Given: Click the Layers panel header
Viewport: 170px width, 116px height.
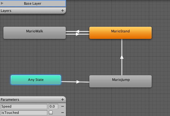Looking at the screenshot, I should click(33, 11).
